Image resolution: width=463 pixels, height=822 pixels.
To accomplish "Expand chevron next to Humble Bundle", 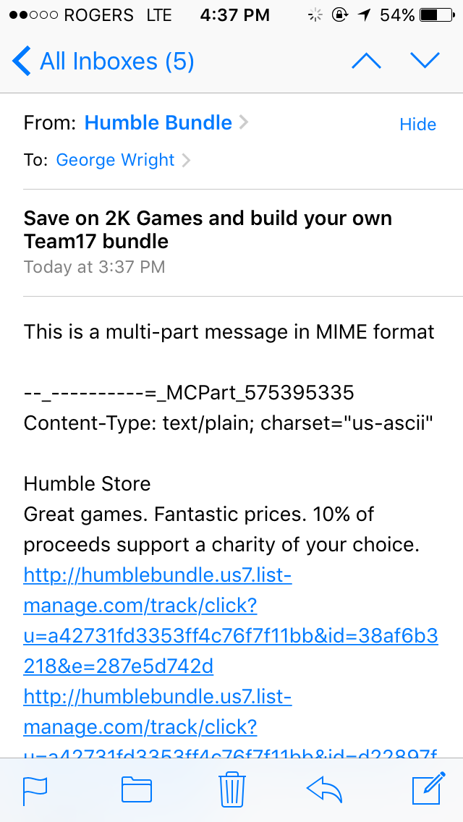I will click(x=244, y=123).
